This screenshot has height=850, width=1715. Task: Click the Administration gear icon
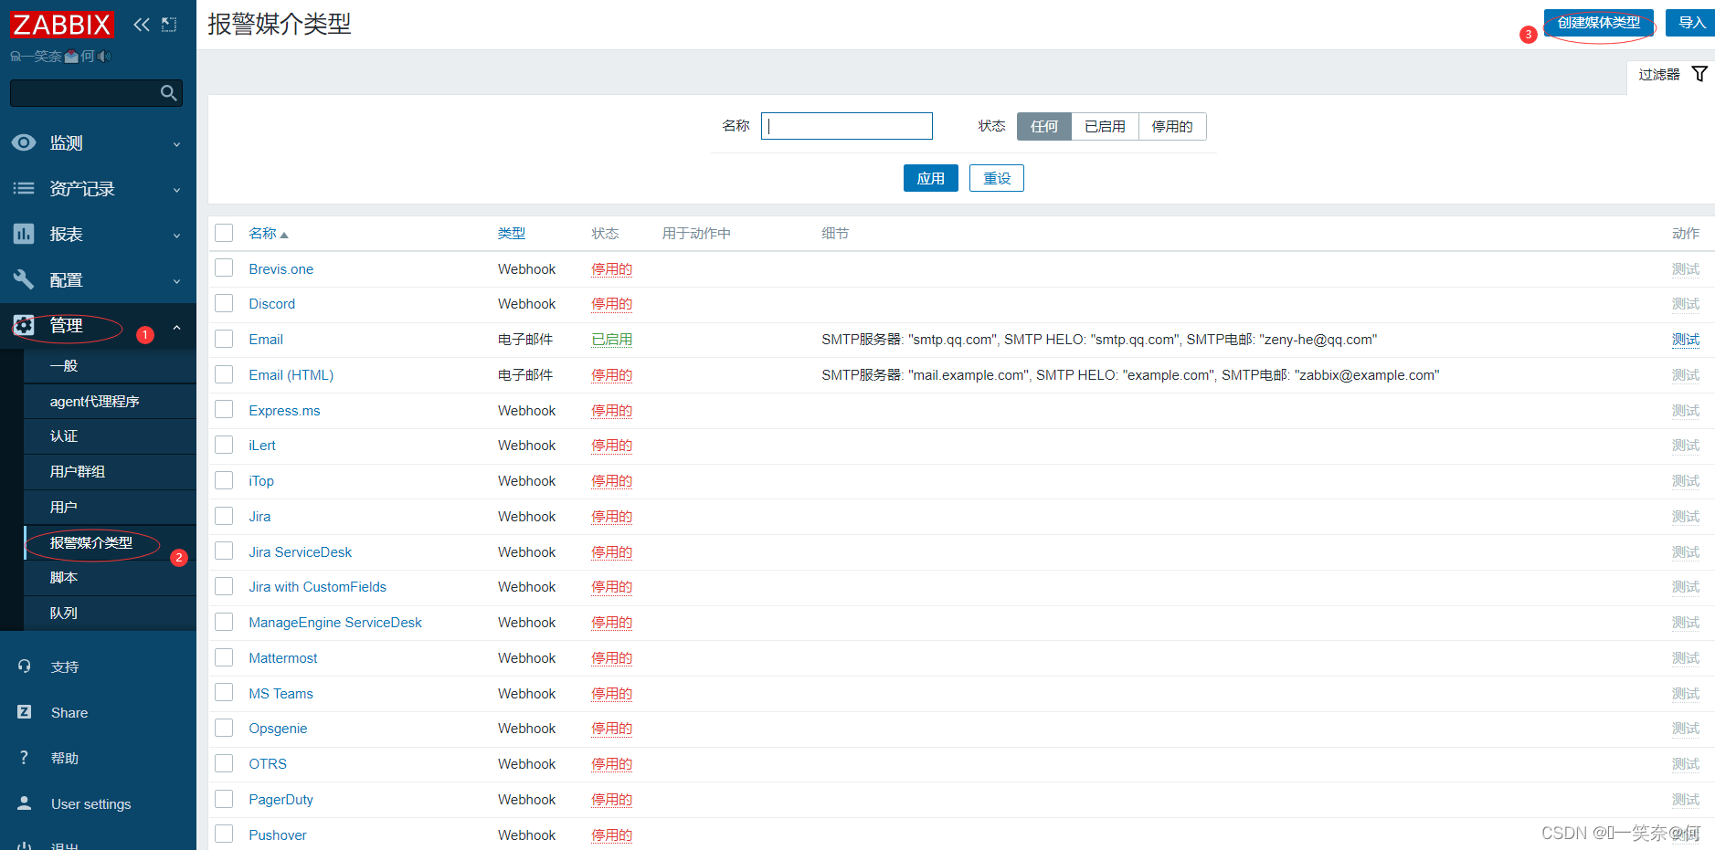click(x=24, y=325)
